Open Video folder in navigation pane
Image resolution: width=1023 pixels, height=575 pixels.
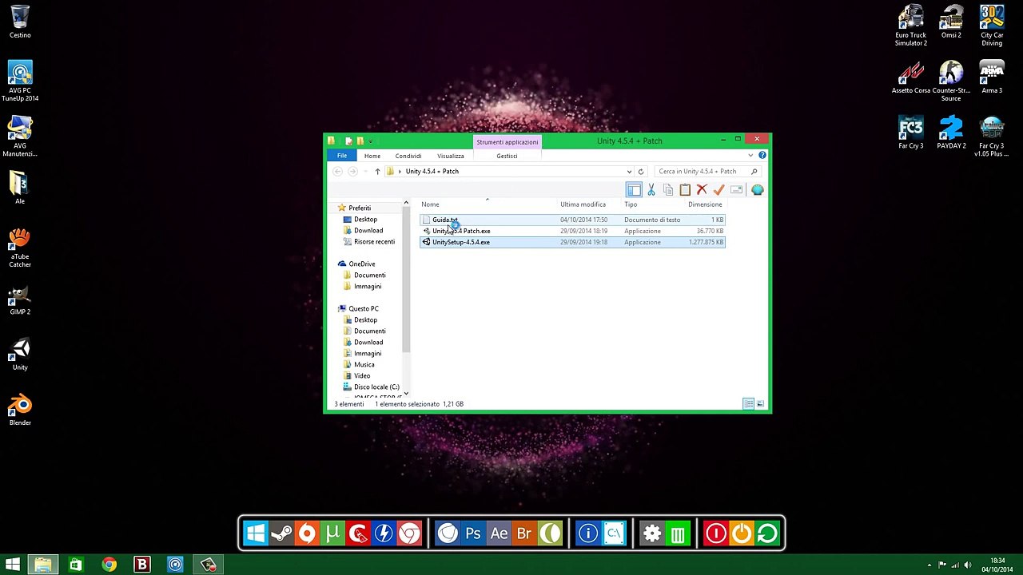click(x=362, y=376)
